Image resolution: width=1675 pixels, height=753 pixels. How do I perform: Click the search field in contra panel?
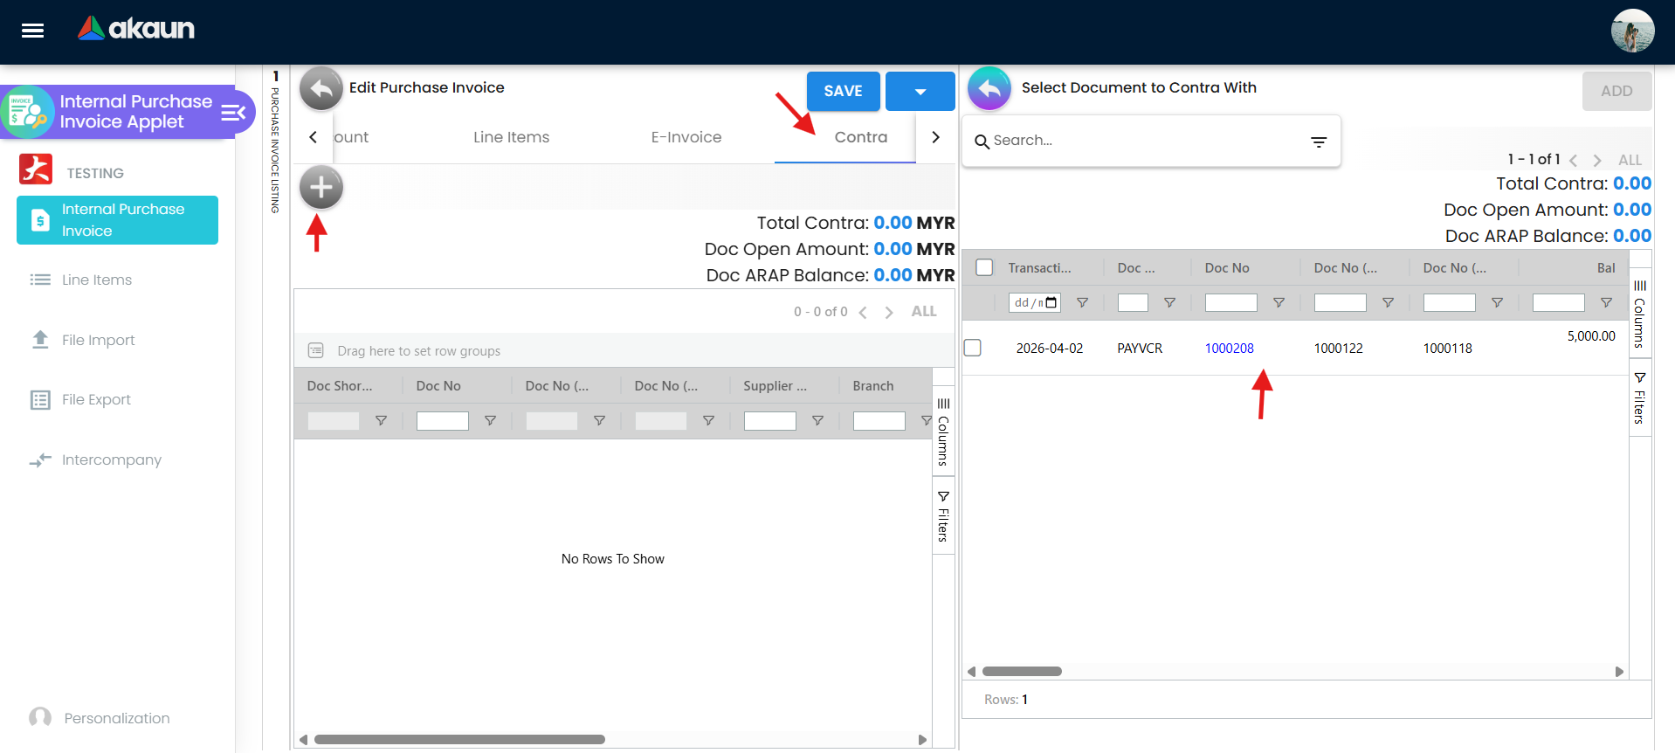[1144, 141]
